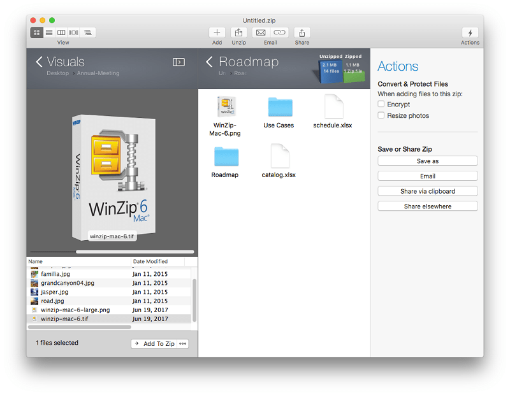Click the Save as button
This screenshot has height=395, width=510.
[x=427, y=161]
